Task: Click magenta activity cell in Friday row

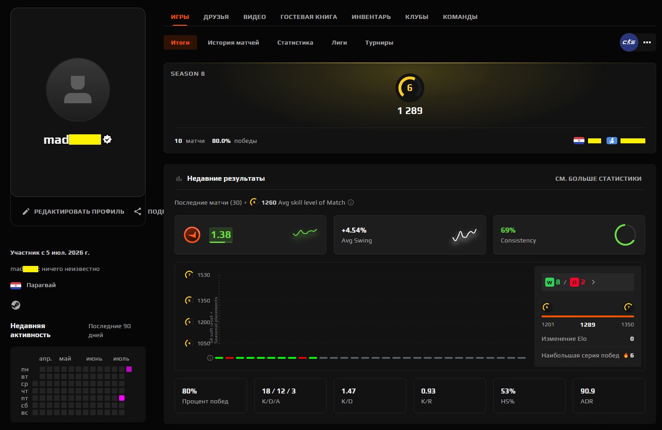Action: (122, 398)
